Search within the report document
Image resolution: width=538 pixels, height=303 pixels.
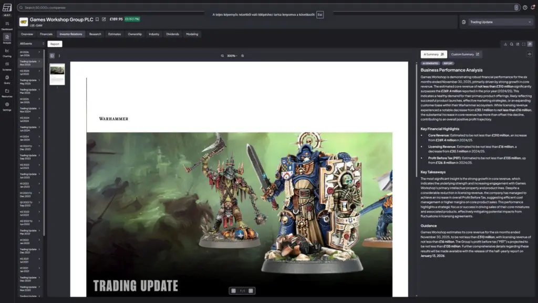(x=512, y=44)
